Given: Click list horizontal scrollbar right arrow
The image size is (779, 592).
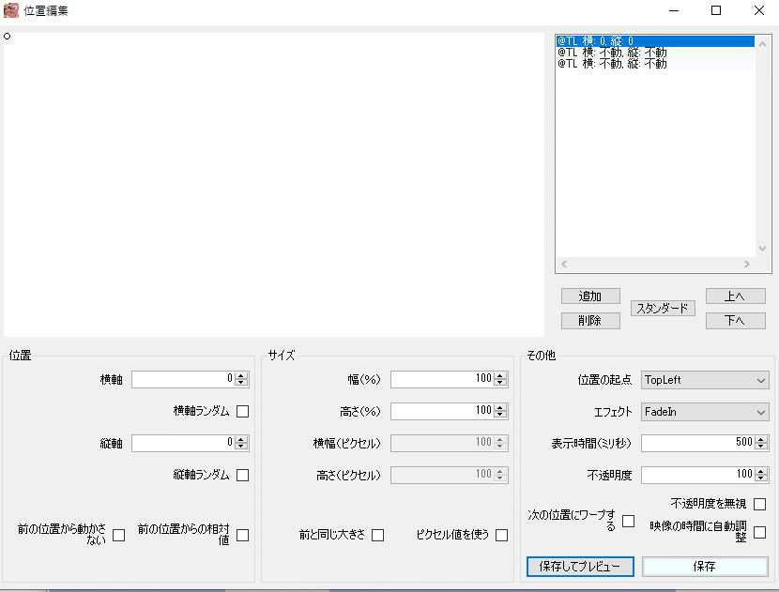Looking at the screenshot, I should click(747, 265).
